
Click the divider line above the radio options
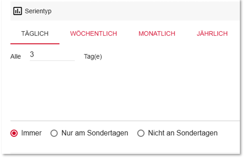(124, 121)
